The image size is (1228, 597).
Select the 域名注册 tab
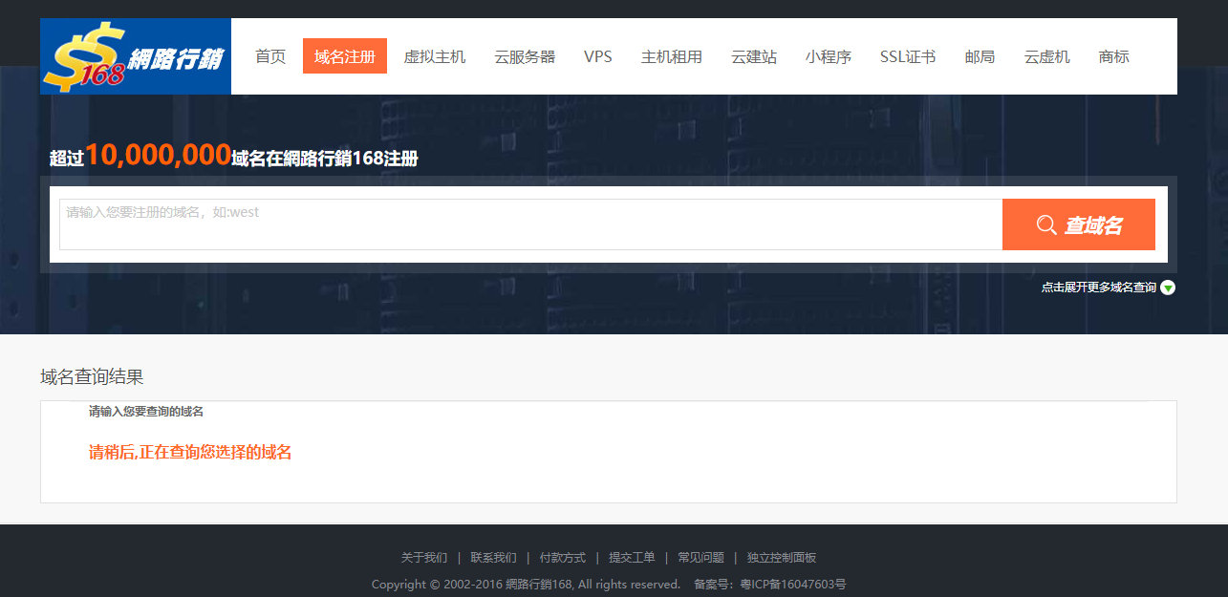coord(345,56)
